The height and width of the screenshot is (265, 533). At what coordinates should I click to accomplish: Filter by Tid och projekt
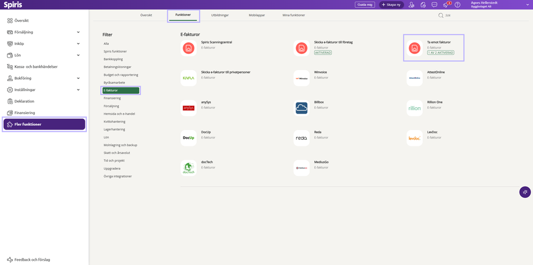(x=114, y=160)
